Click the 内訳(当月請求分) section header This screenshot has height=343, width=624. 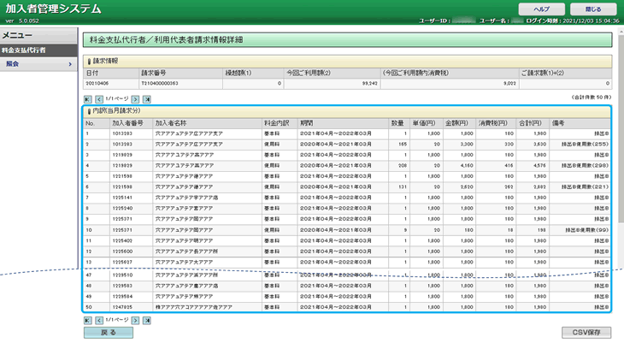tap(347, 111)
